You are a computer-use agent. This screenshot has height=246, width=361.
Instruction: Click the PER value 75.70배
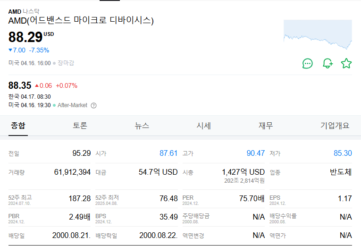252,198
